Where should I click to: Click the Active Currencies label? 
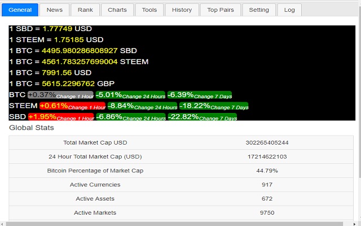95,185
